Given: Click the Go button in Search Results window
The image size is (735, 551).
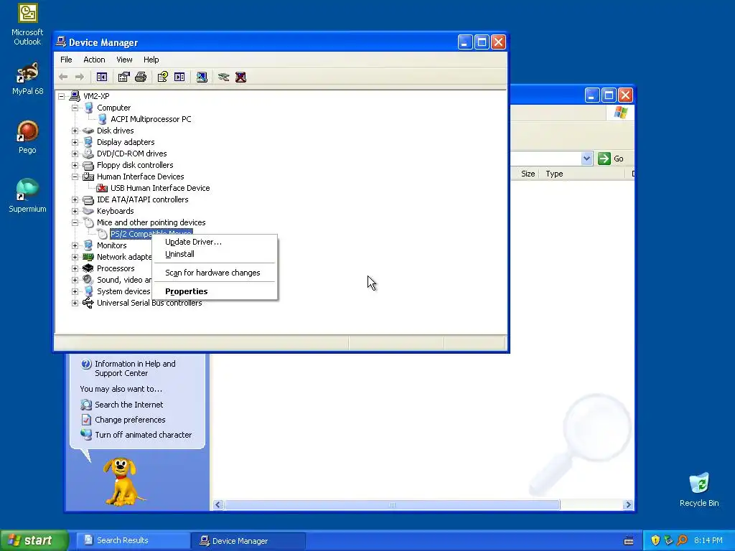Looking at the screenshot, I should 612,159.
